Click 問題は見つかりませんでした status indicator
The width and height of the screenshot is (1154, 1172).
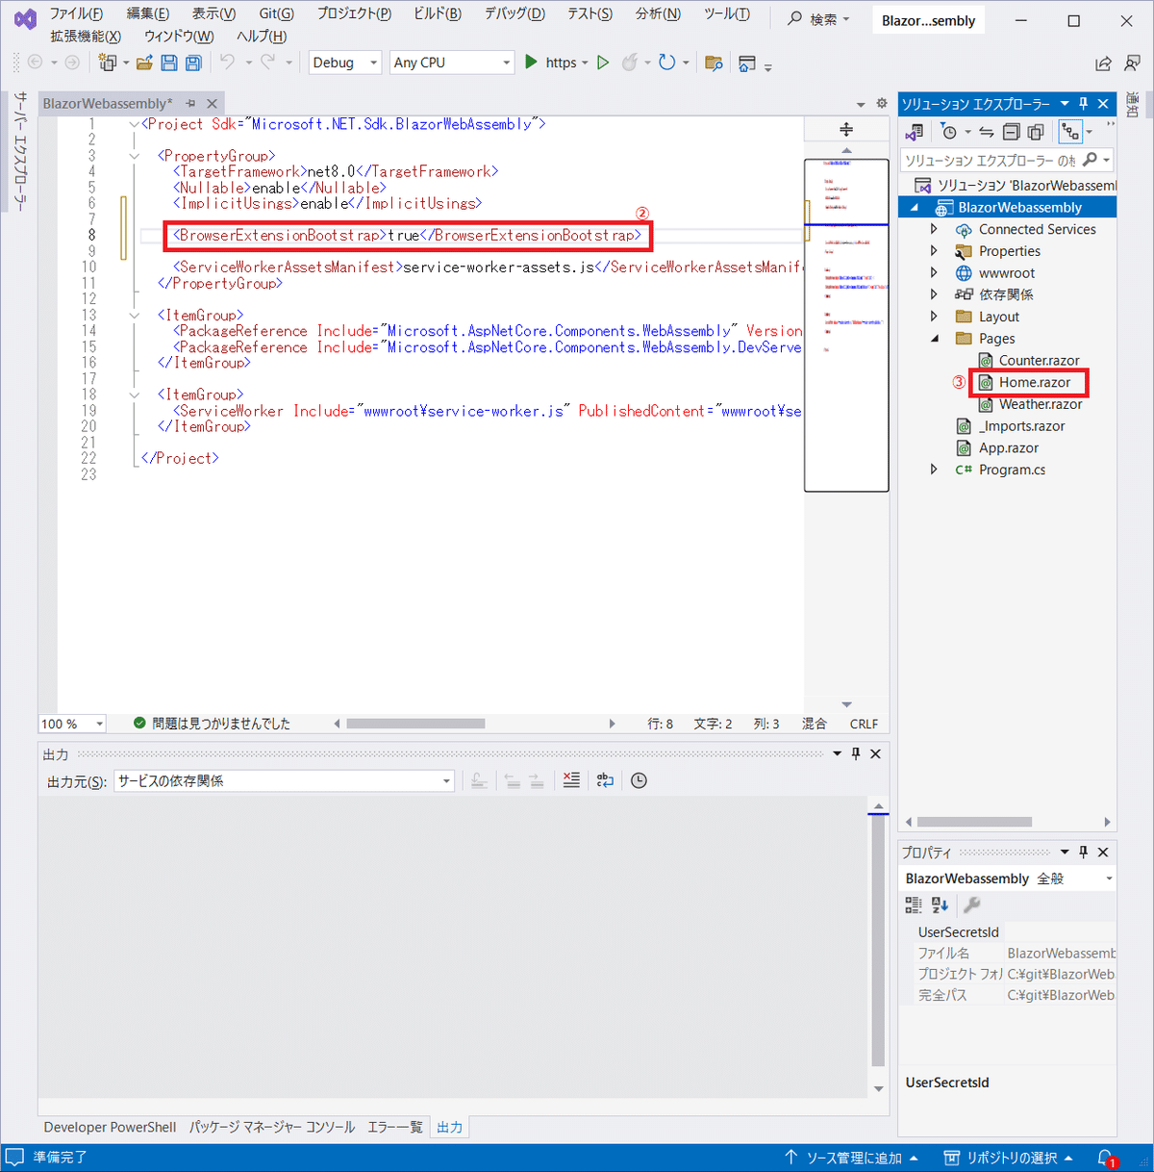pos(212,724)
